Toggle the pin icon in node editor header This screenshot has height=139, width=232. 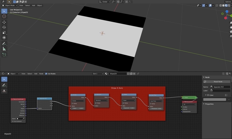pyautogui.click(x=138, y=74)
